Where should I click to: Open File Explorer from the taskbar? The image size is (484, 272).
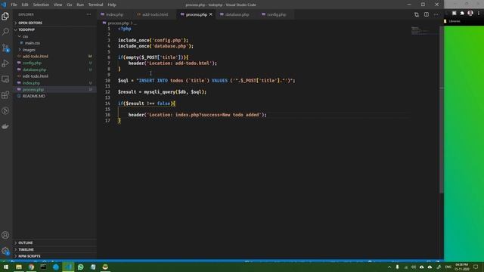click(19, 267)
